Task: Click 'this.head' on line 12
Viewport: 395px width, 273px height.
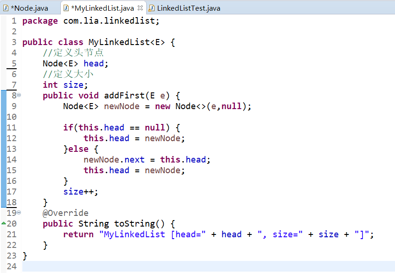Action: 106,138
